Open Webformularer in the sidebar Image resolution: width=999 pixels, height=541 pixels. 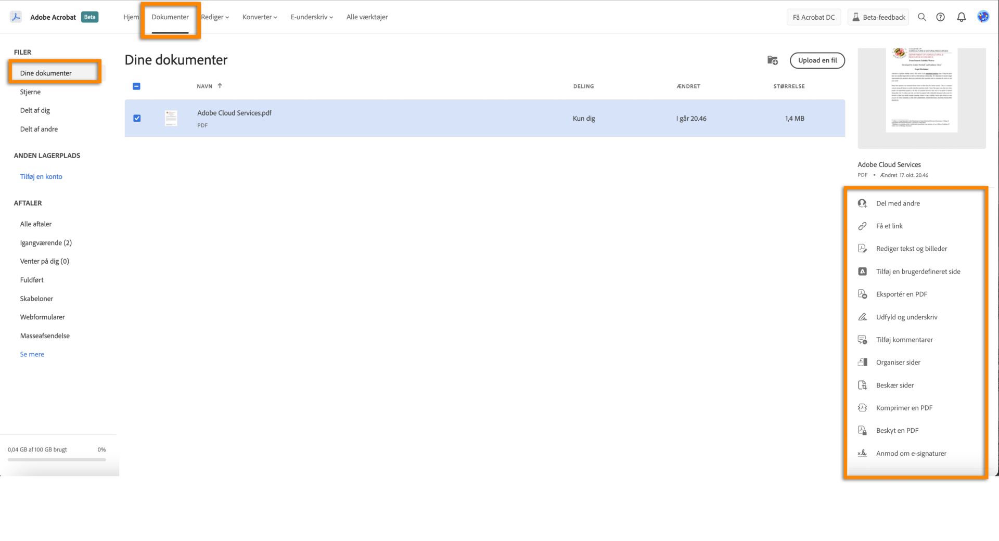[43, 317]
